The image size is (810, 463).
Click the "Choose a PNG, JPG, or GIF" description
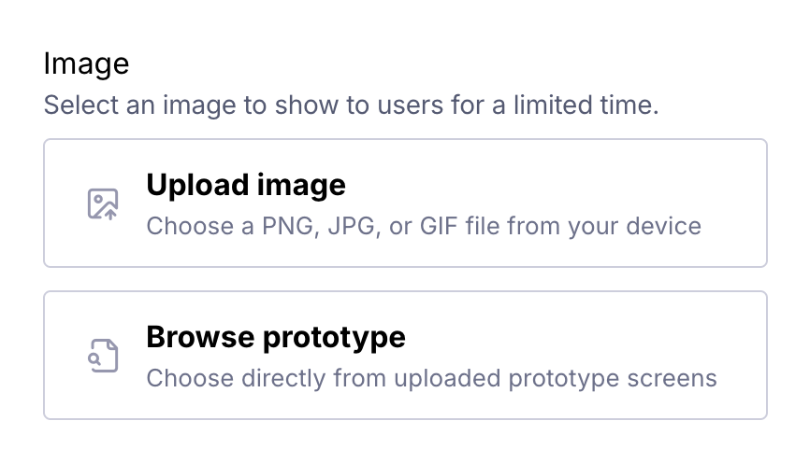click(x=424, y=226)
